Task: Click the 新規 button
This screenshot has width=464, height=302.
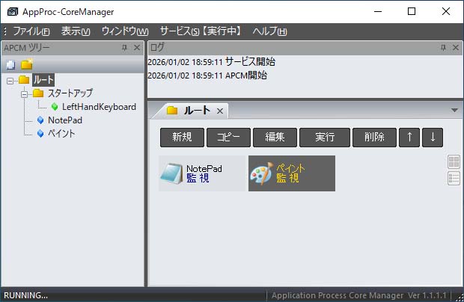Action: pos(182,138)
